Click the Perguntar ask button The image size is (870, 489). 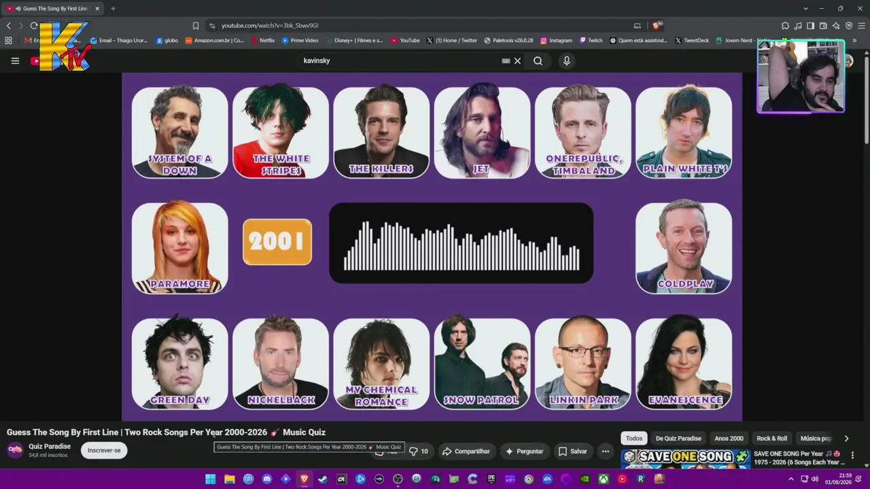tap(524, 451)
